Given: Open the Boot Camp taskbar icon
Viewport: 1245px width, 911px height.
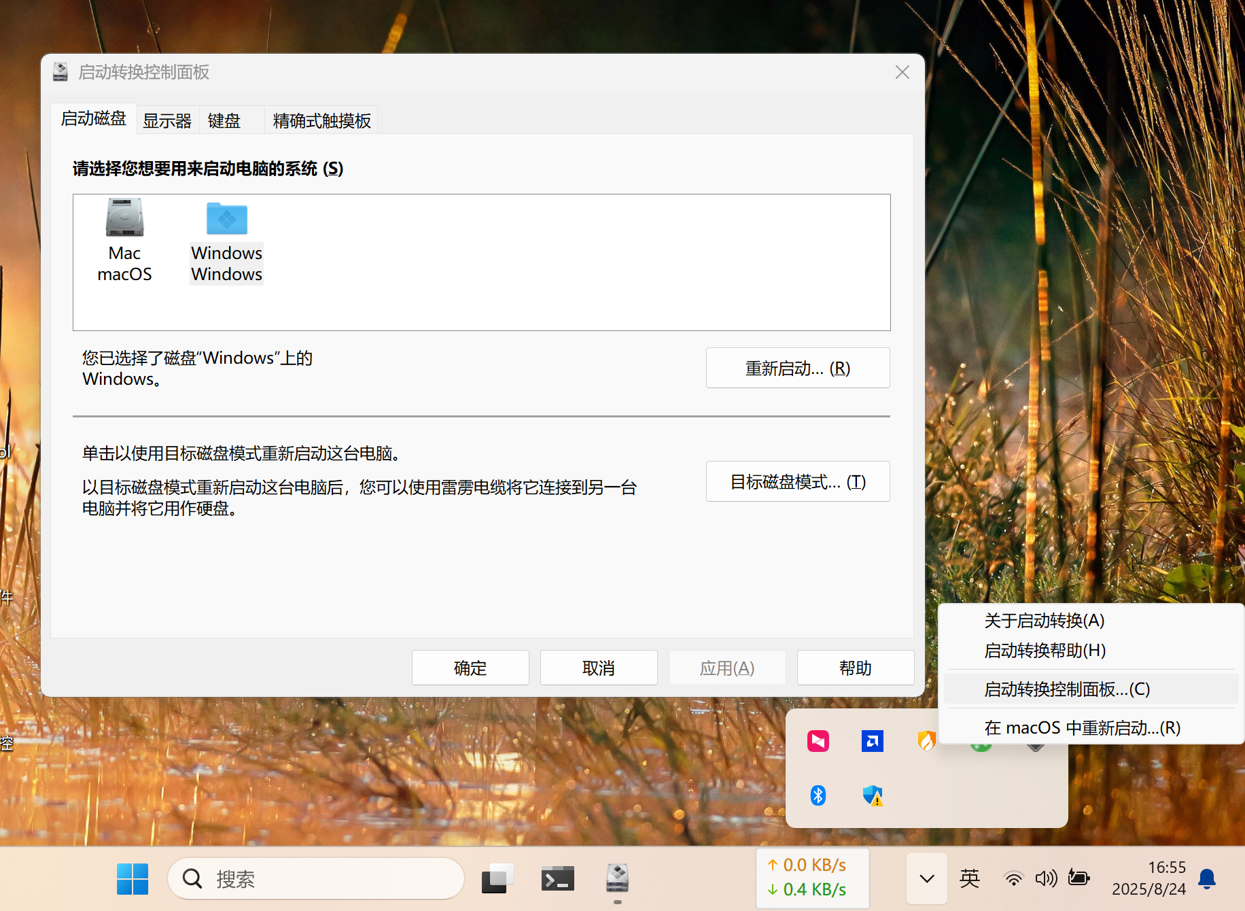Looking at the screenshot, I should pos(617,878).
